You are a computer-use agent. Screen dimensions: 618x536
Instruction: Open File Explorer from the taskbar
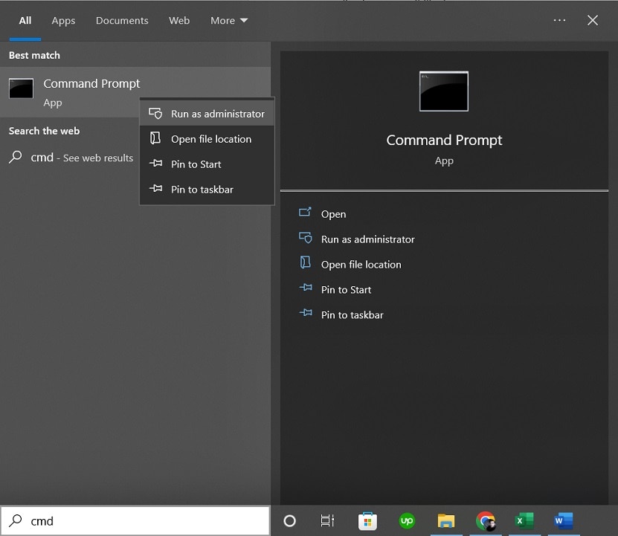(446, 521)
